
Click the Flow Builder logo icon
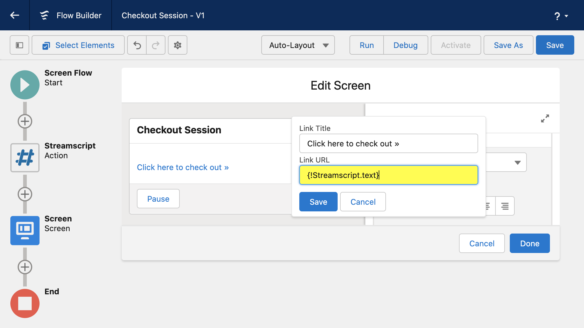[x=44, y=15]
